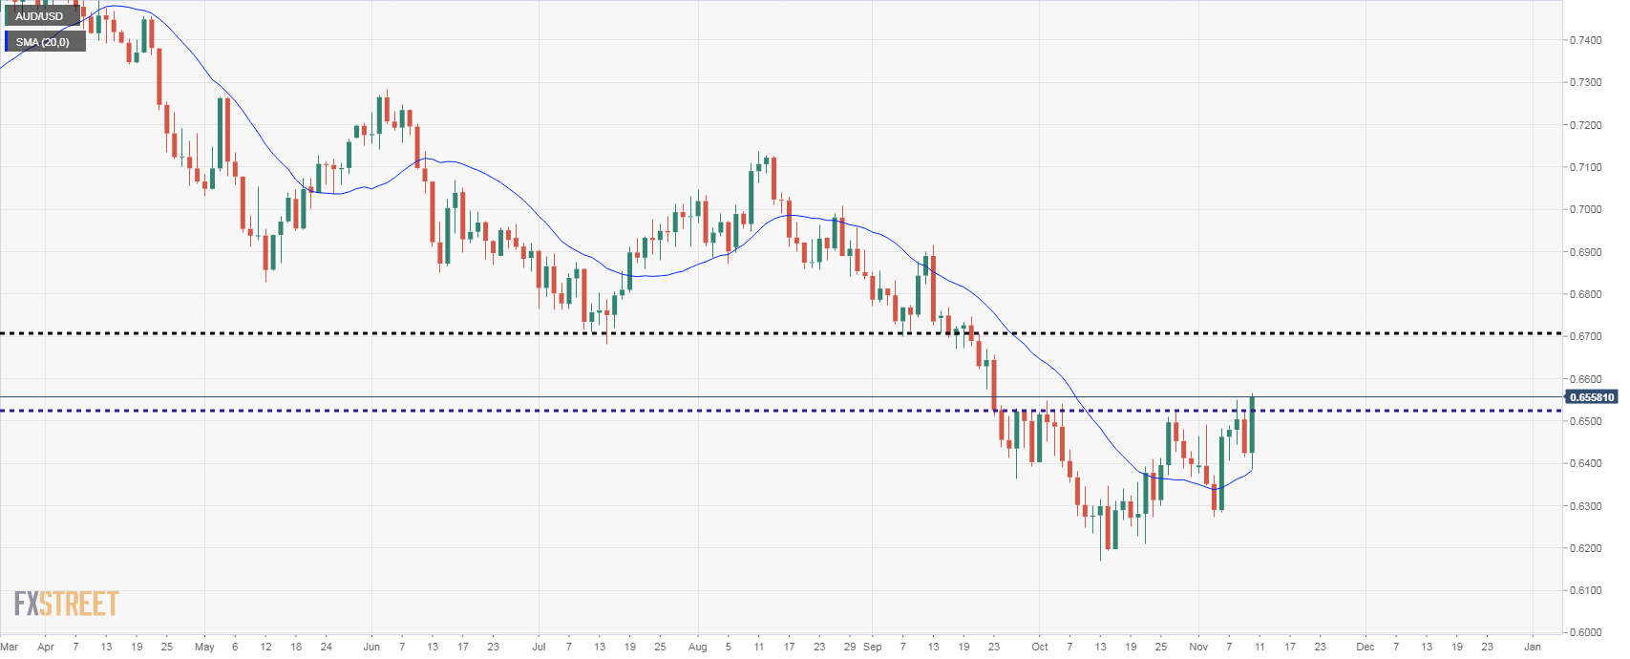Image resolution: width=1630 pixels, height=659 pixels.
Task: Click the 0.7000 price axis label
Action: point(1586,209)
